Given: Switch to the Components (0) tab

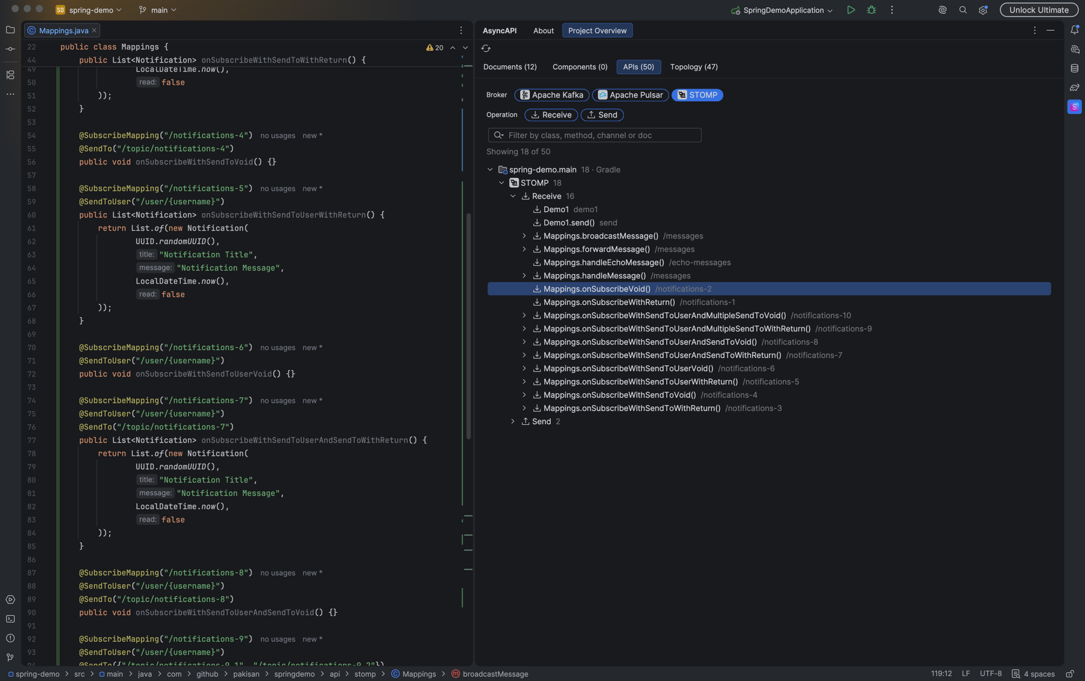Looking at the screenshot, I should [x=580, y=67].
